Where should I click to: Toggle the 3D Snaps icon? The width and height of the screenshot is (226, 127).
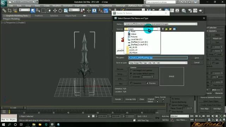point(100,11)
